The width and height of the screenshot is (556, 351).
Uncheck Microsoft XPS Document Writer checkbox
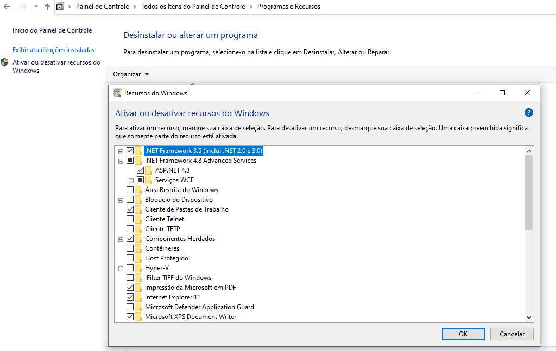[130, 317]
